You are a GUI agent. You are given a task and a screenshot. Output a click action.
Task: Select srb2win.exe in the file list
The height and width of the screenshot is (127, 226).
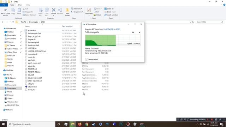pos(32,87)
